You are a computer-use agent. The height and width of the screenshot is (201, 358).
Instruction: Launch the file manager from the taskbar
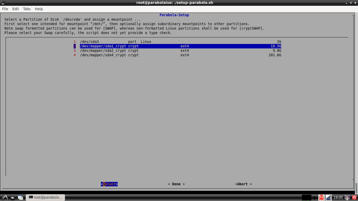coord(13,198)
